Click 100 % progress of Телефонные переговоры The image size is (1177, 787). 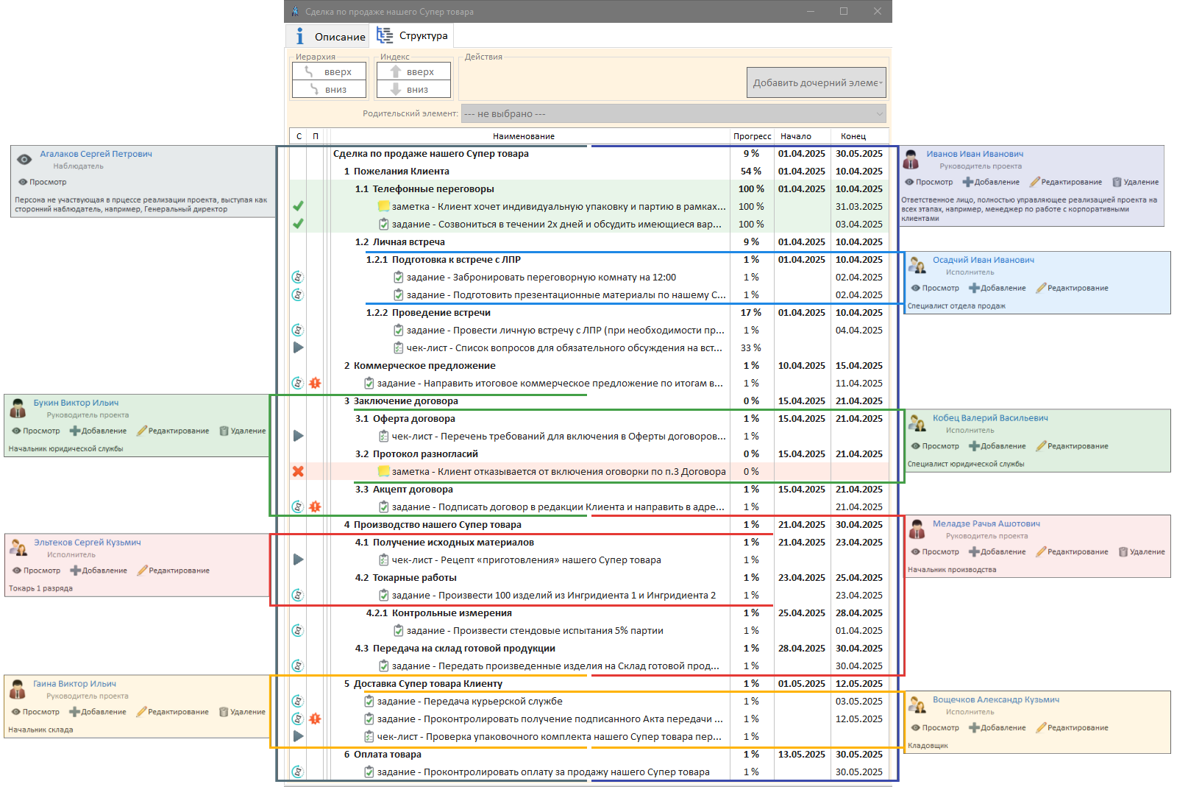pyautogui.click(x=751, y=189)
